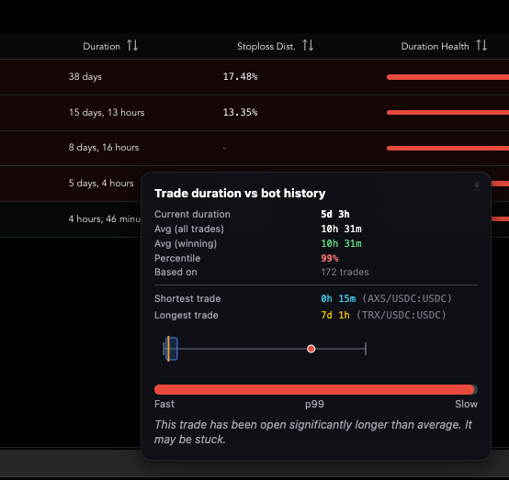Image resolution: width=509 pixels, height=480 pixels.
Task: Click the 172 trades value
Action: tap(345, 272)
